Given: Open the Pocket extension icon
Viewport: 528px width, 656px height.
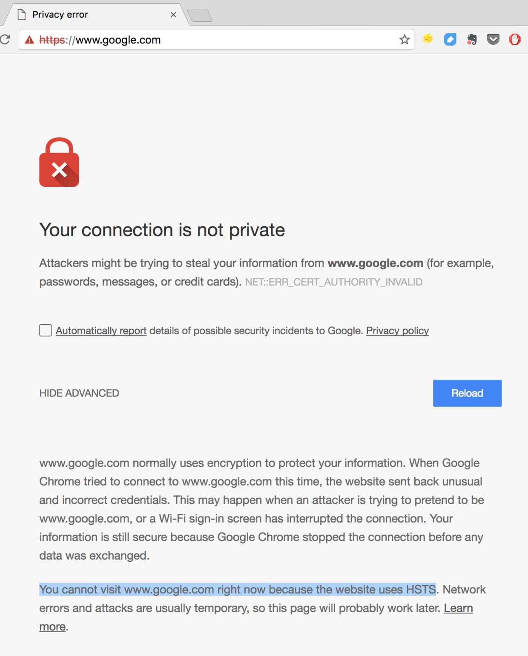Looking at the screenshot, I should [493, 40].
